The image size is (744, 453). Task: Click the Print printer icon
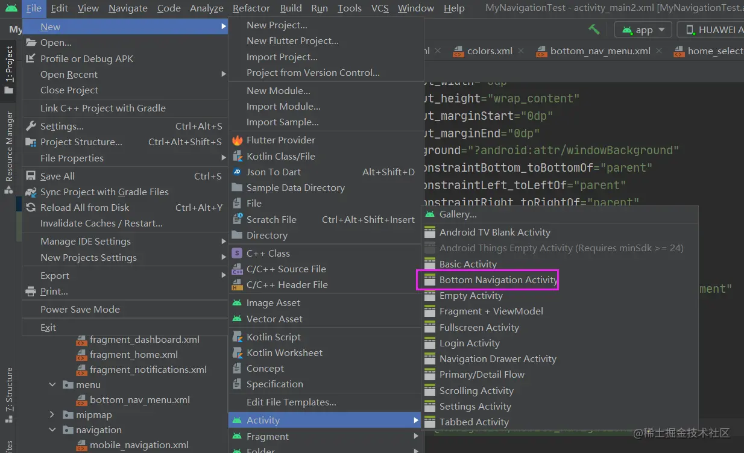tap(31, 291)
